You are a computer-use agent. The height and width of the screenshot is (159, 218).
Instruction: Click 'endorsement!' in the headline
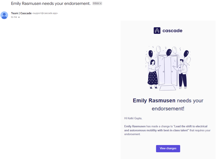click(x=168, y=109)
